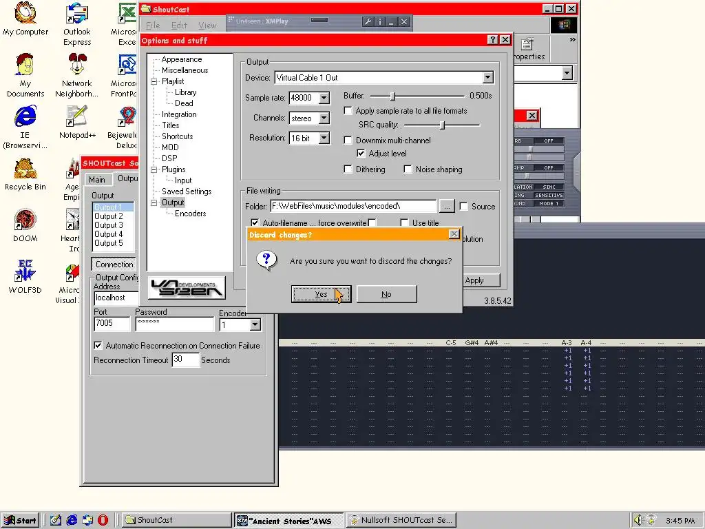The height and width of the screenshot is (529, 705).
Task: Switch to the "Ancient Stories" XMPlay taskbar button
Action: point(290,520)
